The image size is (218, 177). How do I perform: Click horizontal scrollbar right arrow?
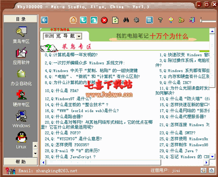(206, 162)
